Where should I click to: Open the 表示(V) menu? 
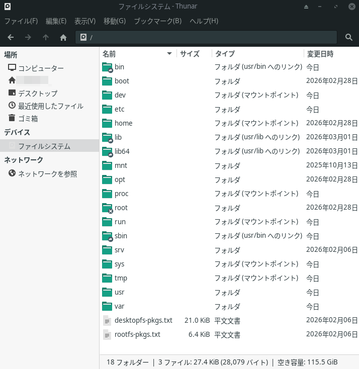click(x=85, y=21)
